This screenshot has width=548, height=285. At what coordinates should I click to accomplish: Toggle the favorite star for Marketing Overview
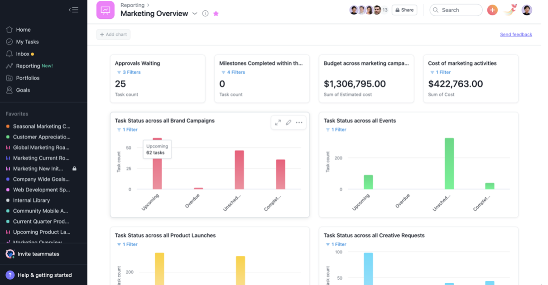(x=216, y=14)
